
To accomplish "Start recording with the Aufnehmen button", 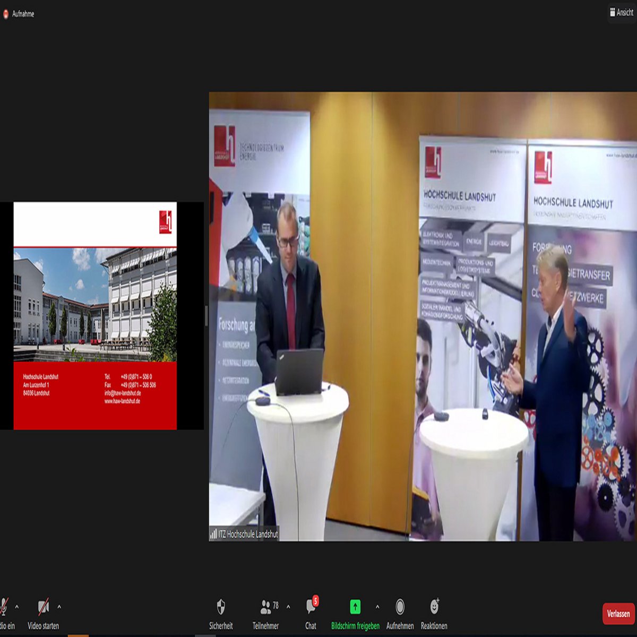I will pyautogui.click(x=400, y=614).
